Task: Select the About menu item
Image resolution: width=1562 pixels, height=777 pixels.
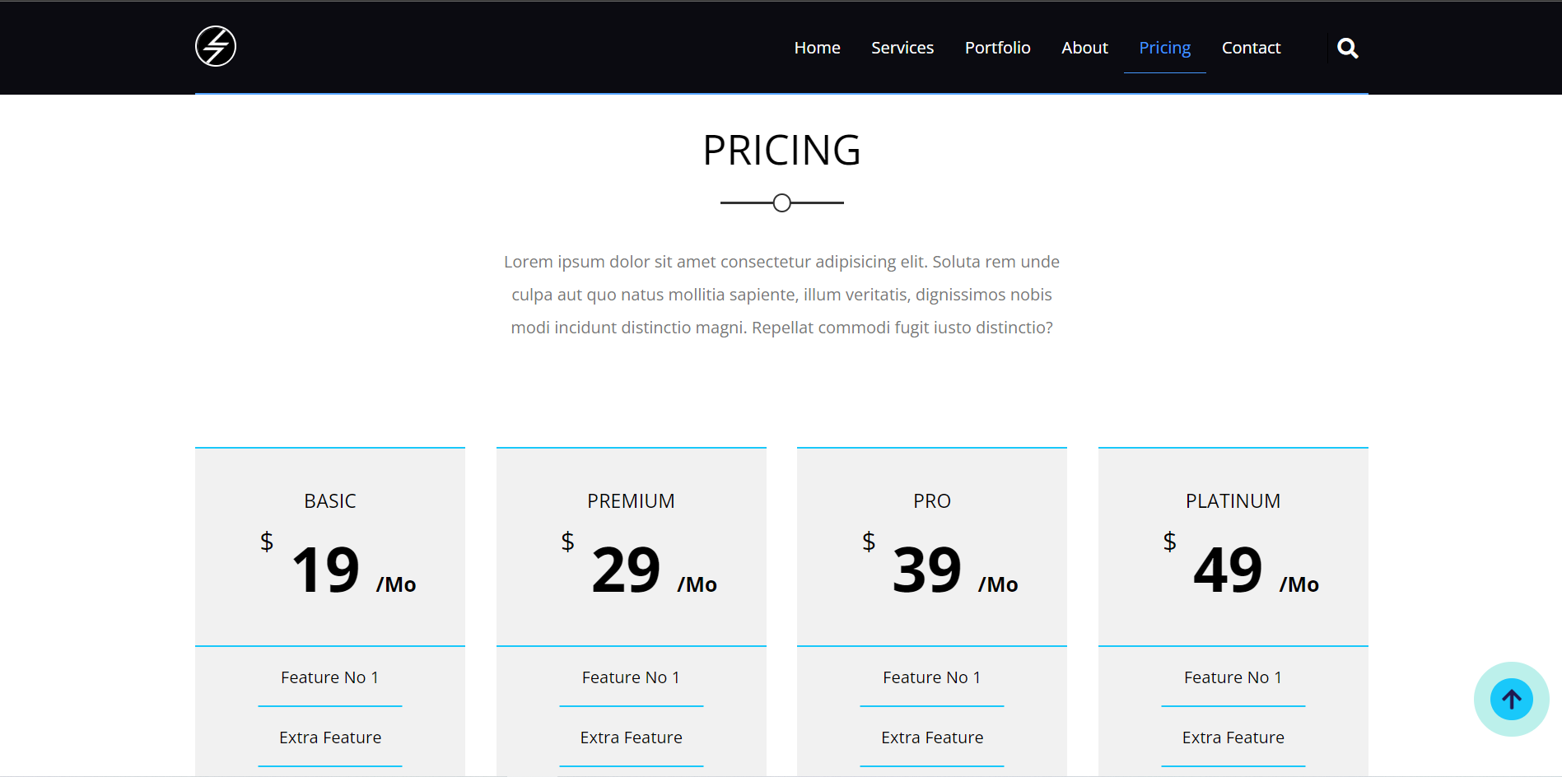Action: point(1084,48)
